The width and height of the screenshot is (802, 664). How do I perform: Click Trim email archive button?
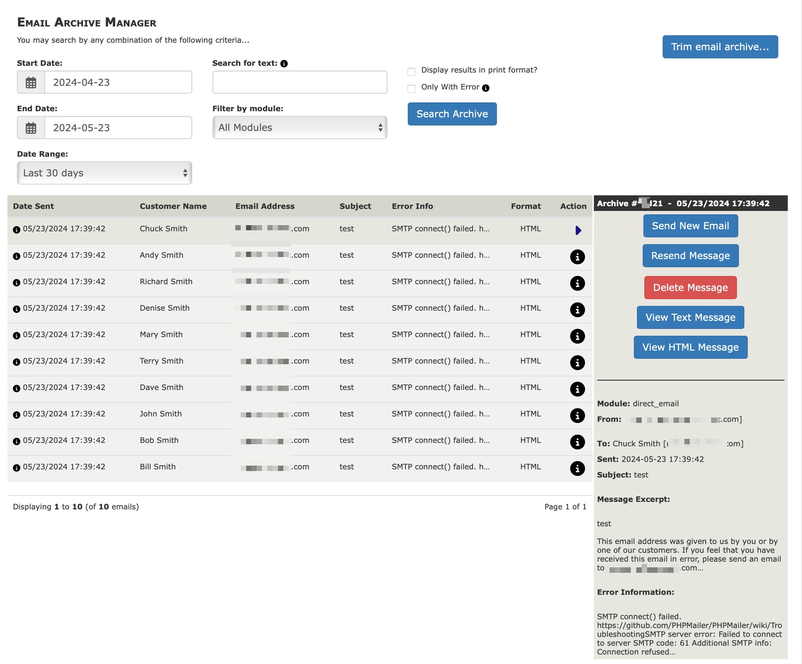coord(720,46)
